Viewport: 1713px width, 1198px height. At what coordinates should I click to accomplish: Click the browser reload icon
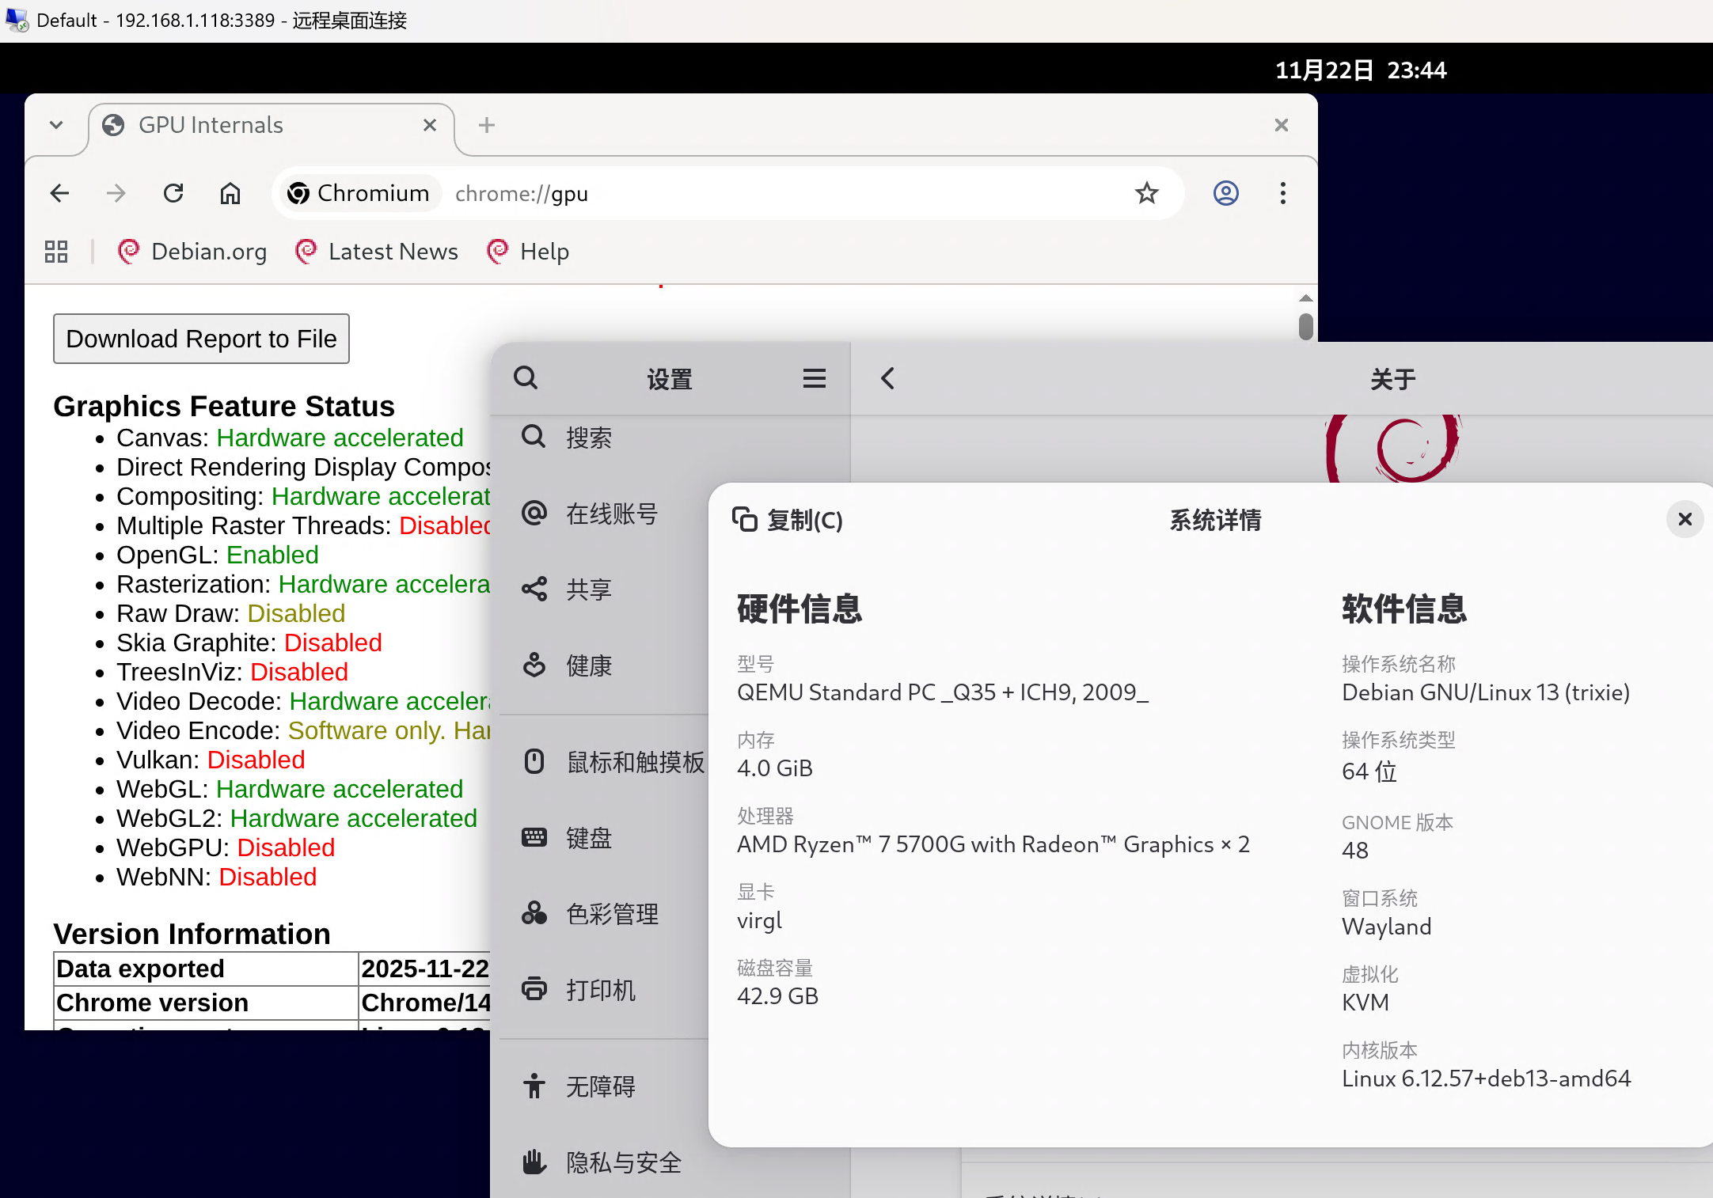[173, 193]
